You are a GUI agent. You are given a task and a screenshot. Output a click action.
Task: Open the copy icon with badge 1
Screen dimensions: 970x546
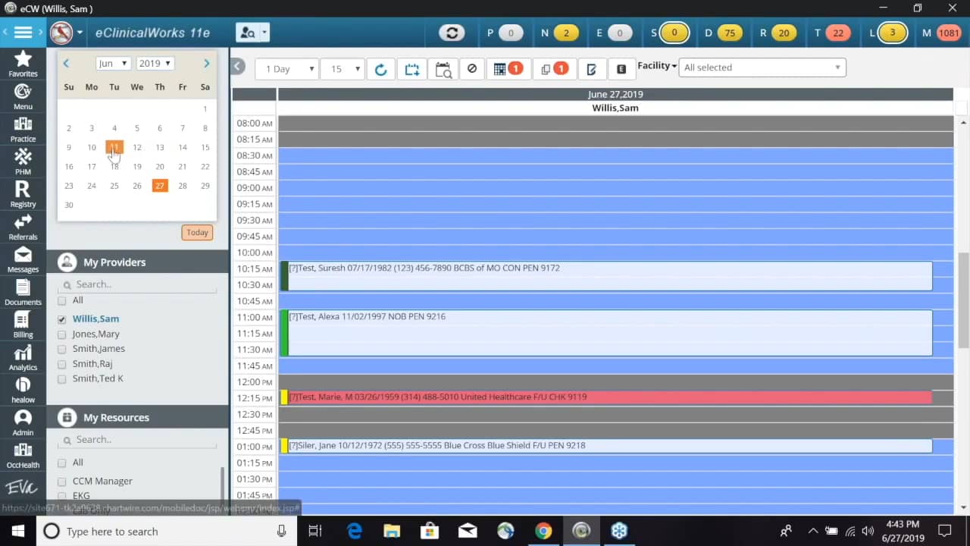[x=553, y=69]
